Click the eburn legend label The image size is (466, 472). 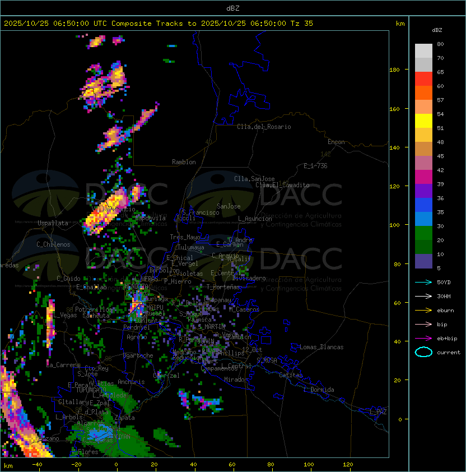click(445, 311)
